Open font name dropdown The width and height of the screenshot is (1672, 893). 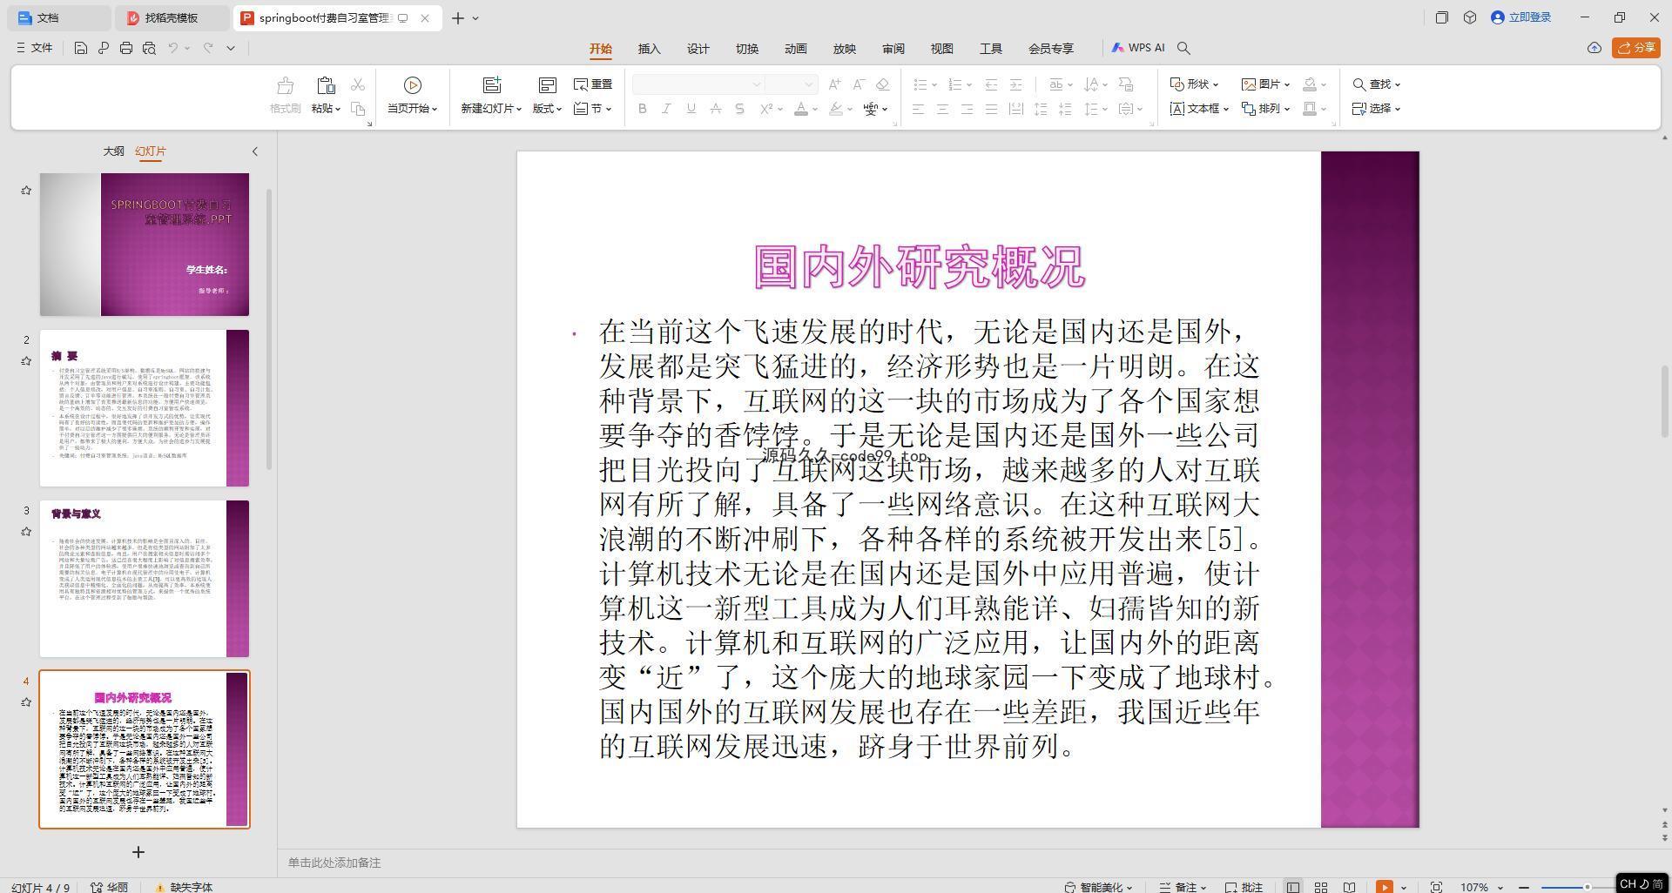756,84
